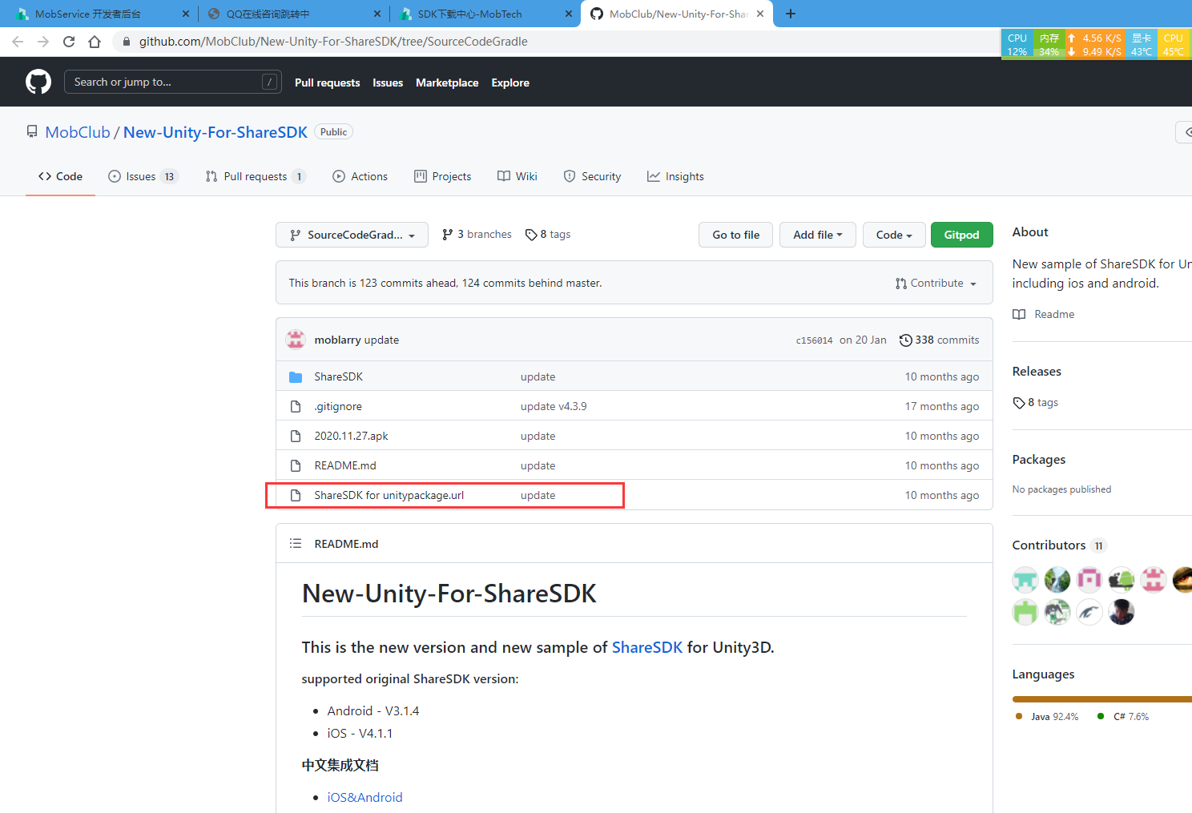The image size is (1192, 813).
Task: Open the browser home page icon
Action: pos(95,42)
